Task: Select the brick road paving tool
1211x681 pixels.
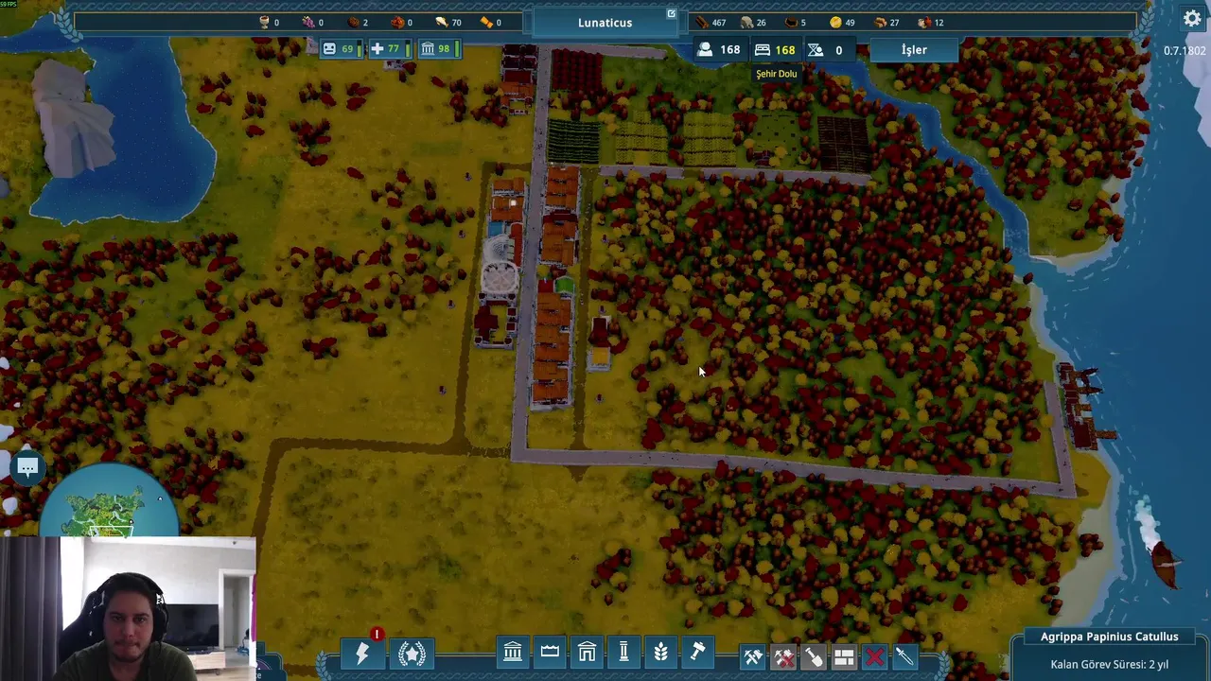Action: click(x=844, y=655)
